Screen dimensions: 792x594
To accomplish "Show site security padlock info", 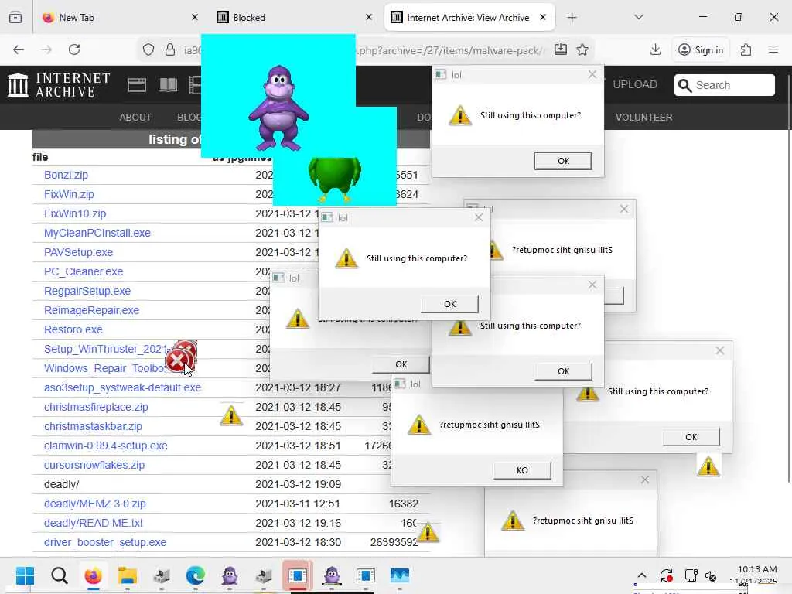I will point(170,49).
